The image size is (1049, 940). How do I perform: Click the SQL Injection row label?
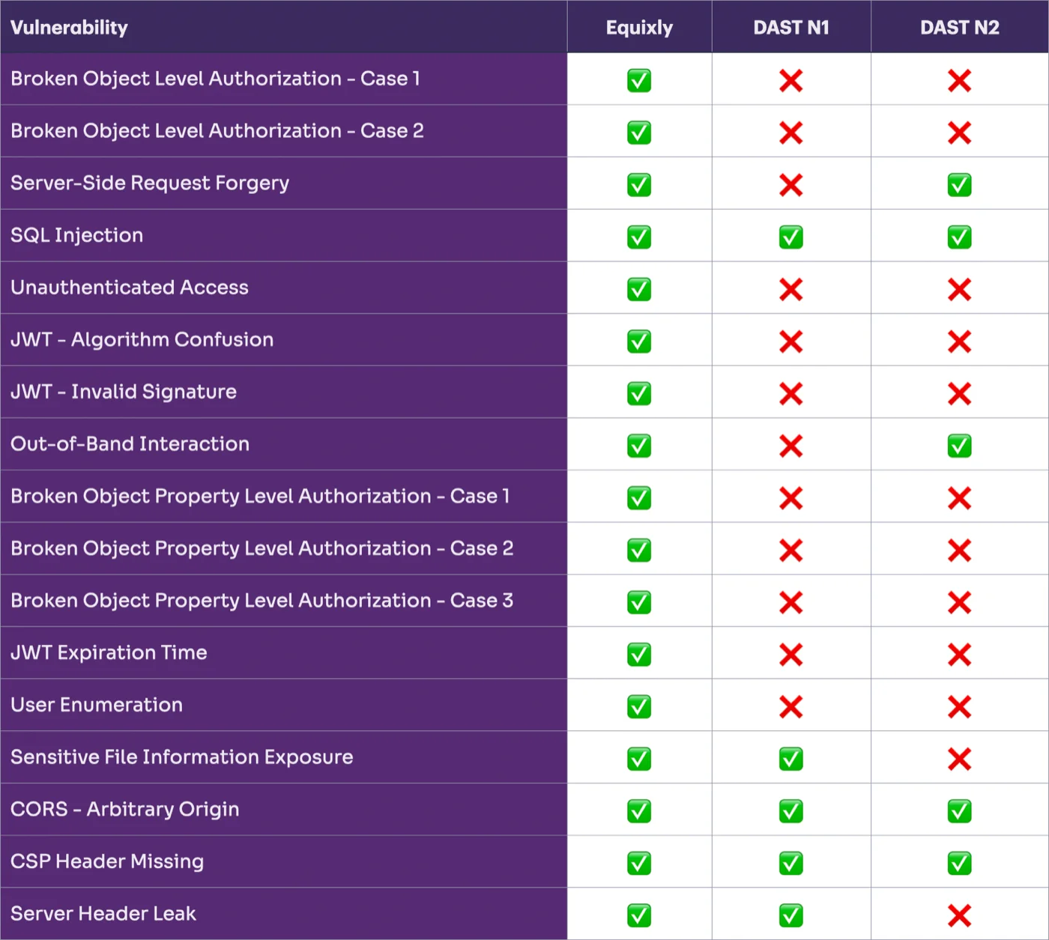click(76, 235)
